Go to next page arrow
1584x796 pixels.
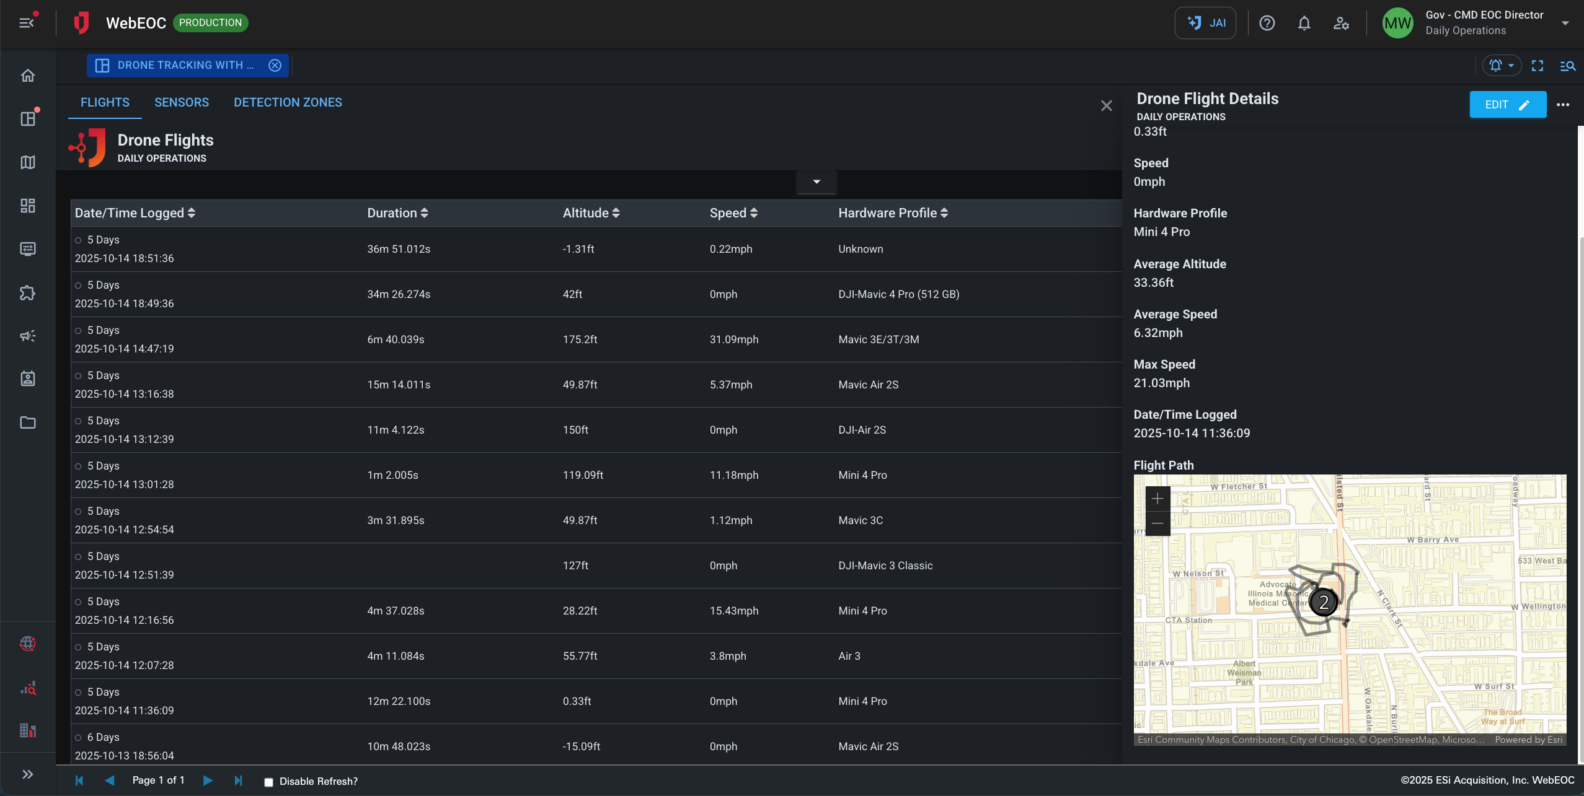[x=208, y=781]
